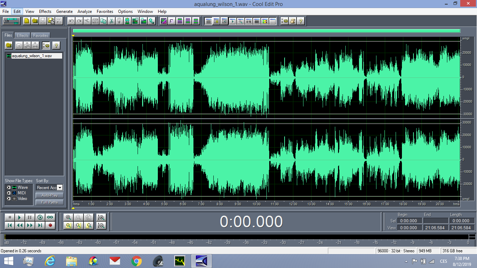Jump to the beginning of the file
The width and height of the screenshot is (477, 268).
(x=10, y=225)
